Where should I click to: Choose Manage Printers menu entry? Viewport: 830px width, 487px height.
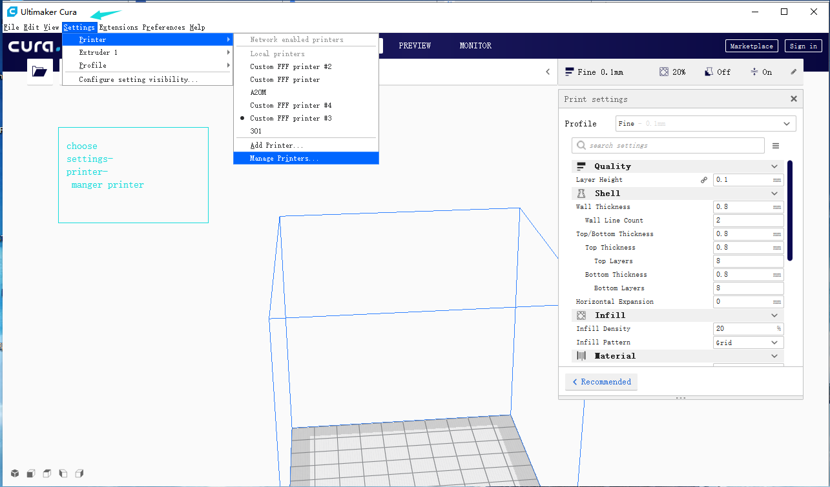pyautogui.click(x=284, y=158)
